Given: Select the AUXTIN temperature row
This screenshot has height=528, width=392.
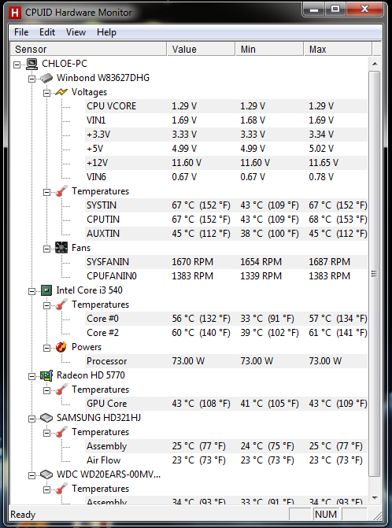Looking at the screenshot, I should point(226,234).
